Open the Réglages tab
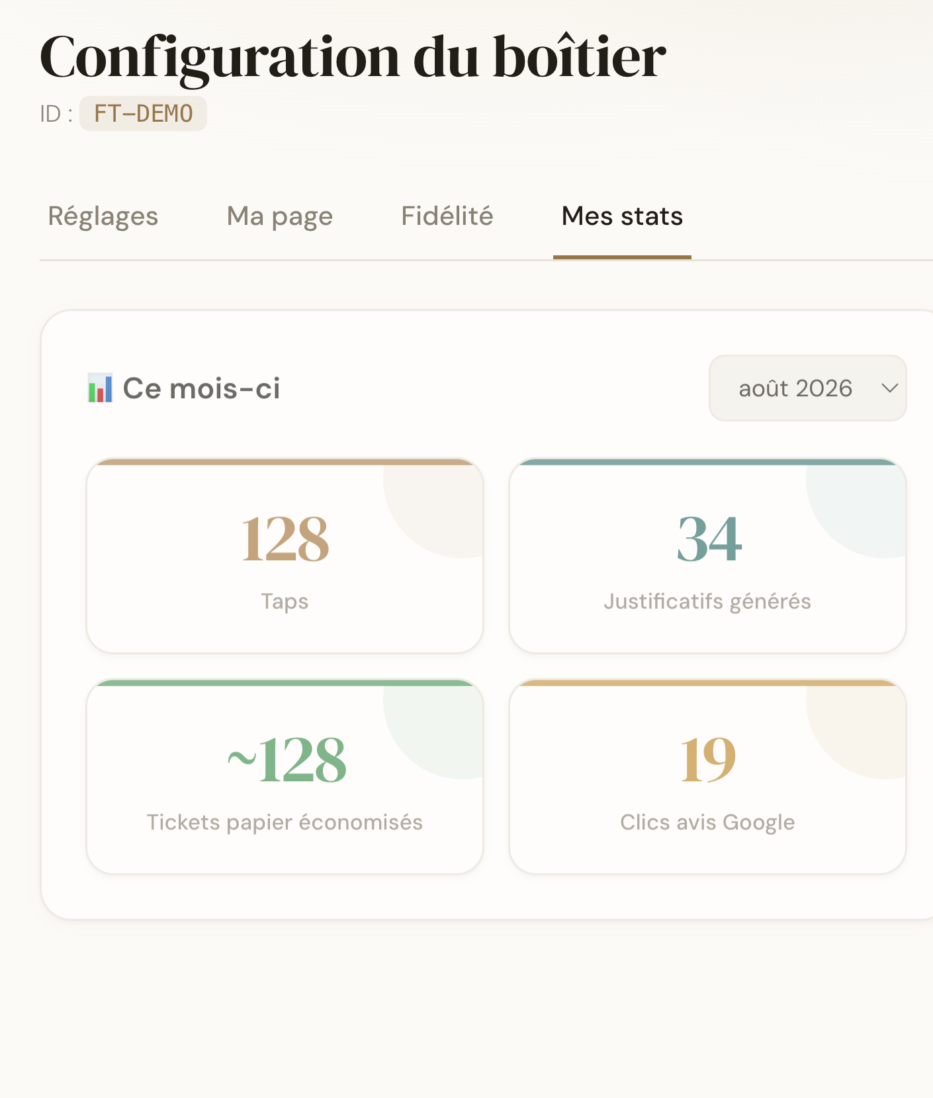The width and height of the screenshot is (933, 1098). tap(103, 216)
